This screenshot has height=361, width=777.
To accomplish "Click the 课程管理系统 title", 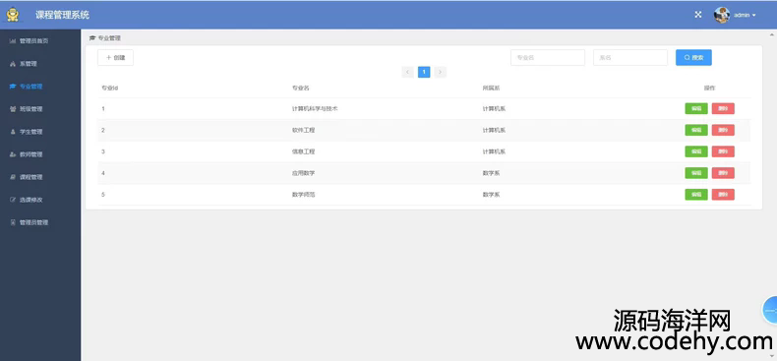I will (x=62, y=15).
